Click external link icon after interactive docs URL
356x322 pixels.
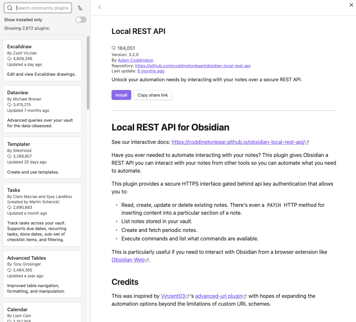pyautogui.click(x=307, y=142)
